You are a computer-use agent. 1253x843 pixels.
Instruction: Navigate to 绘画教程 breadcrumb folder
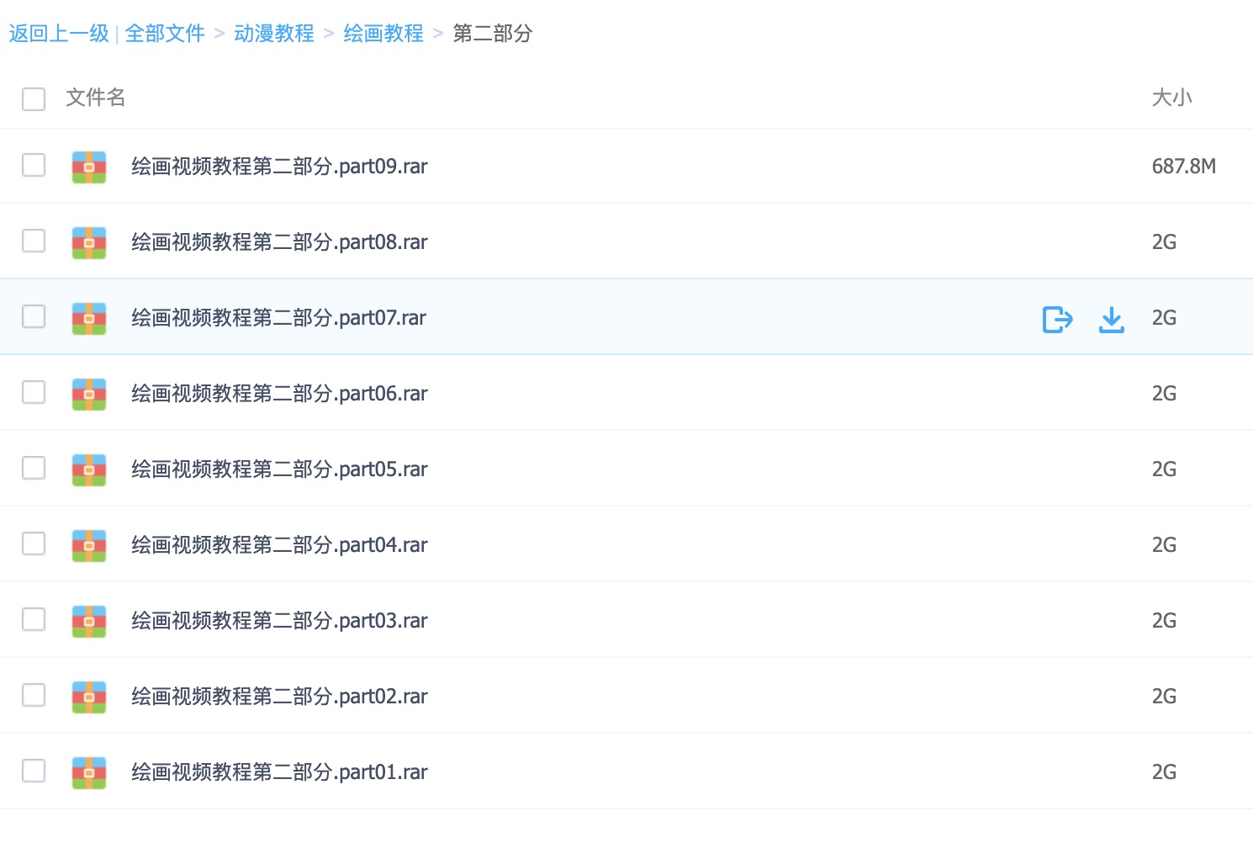coord(383,34)
